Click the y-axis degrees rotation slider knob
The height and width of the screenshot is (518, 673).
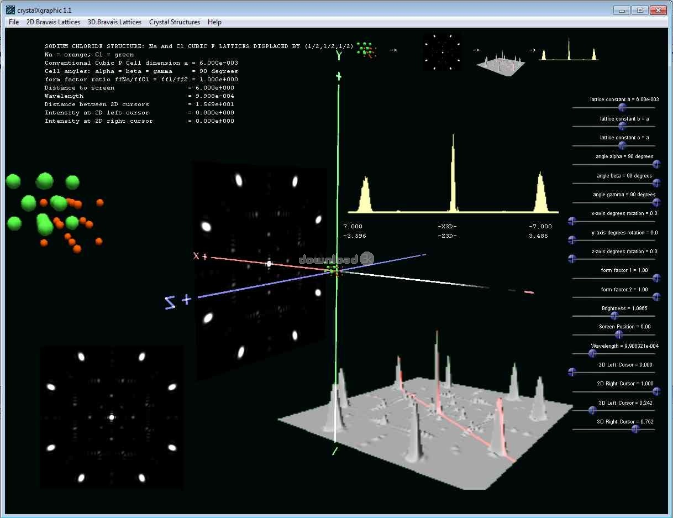(x=572, y=240)
